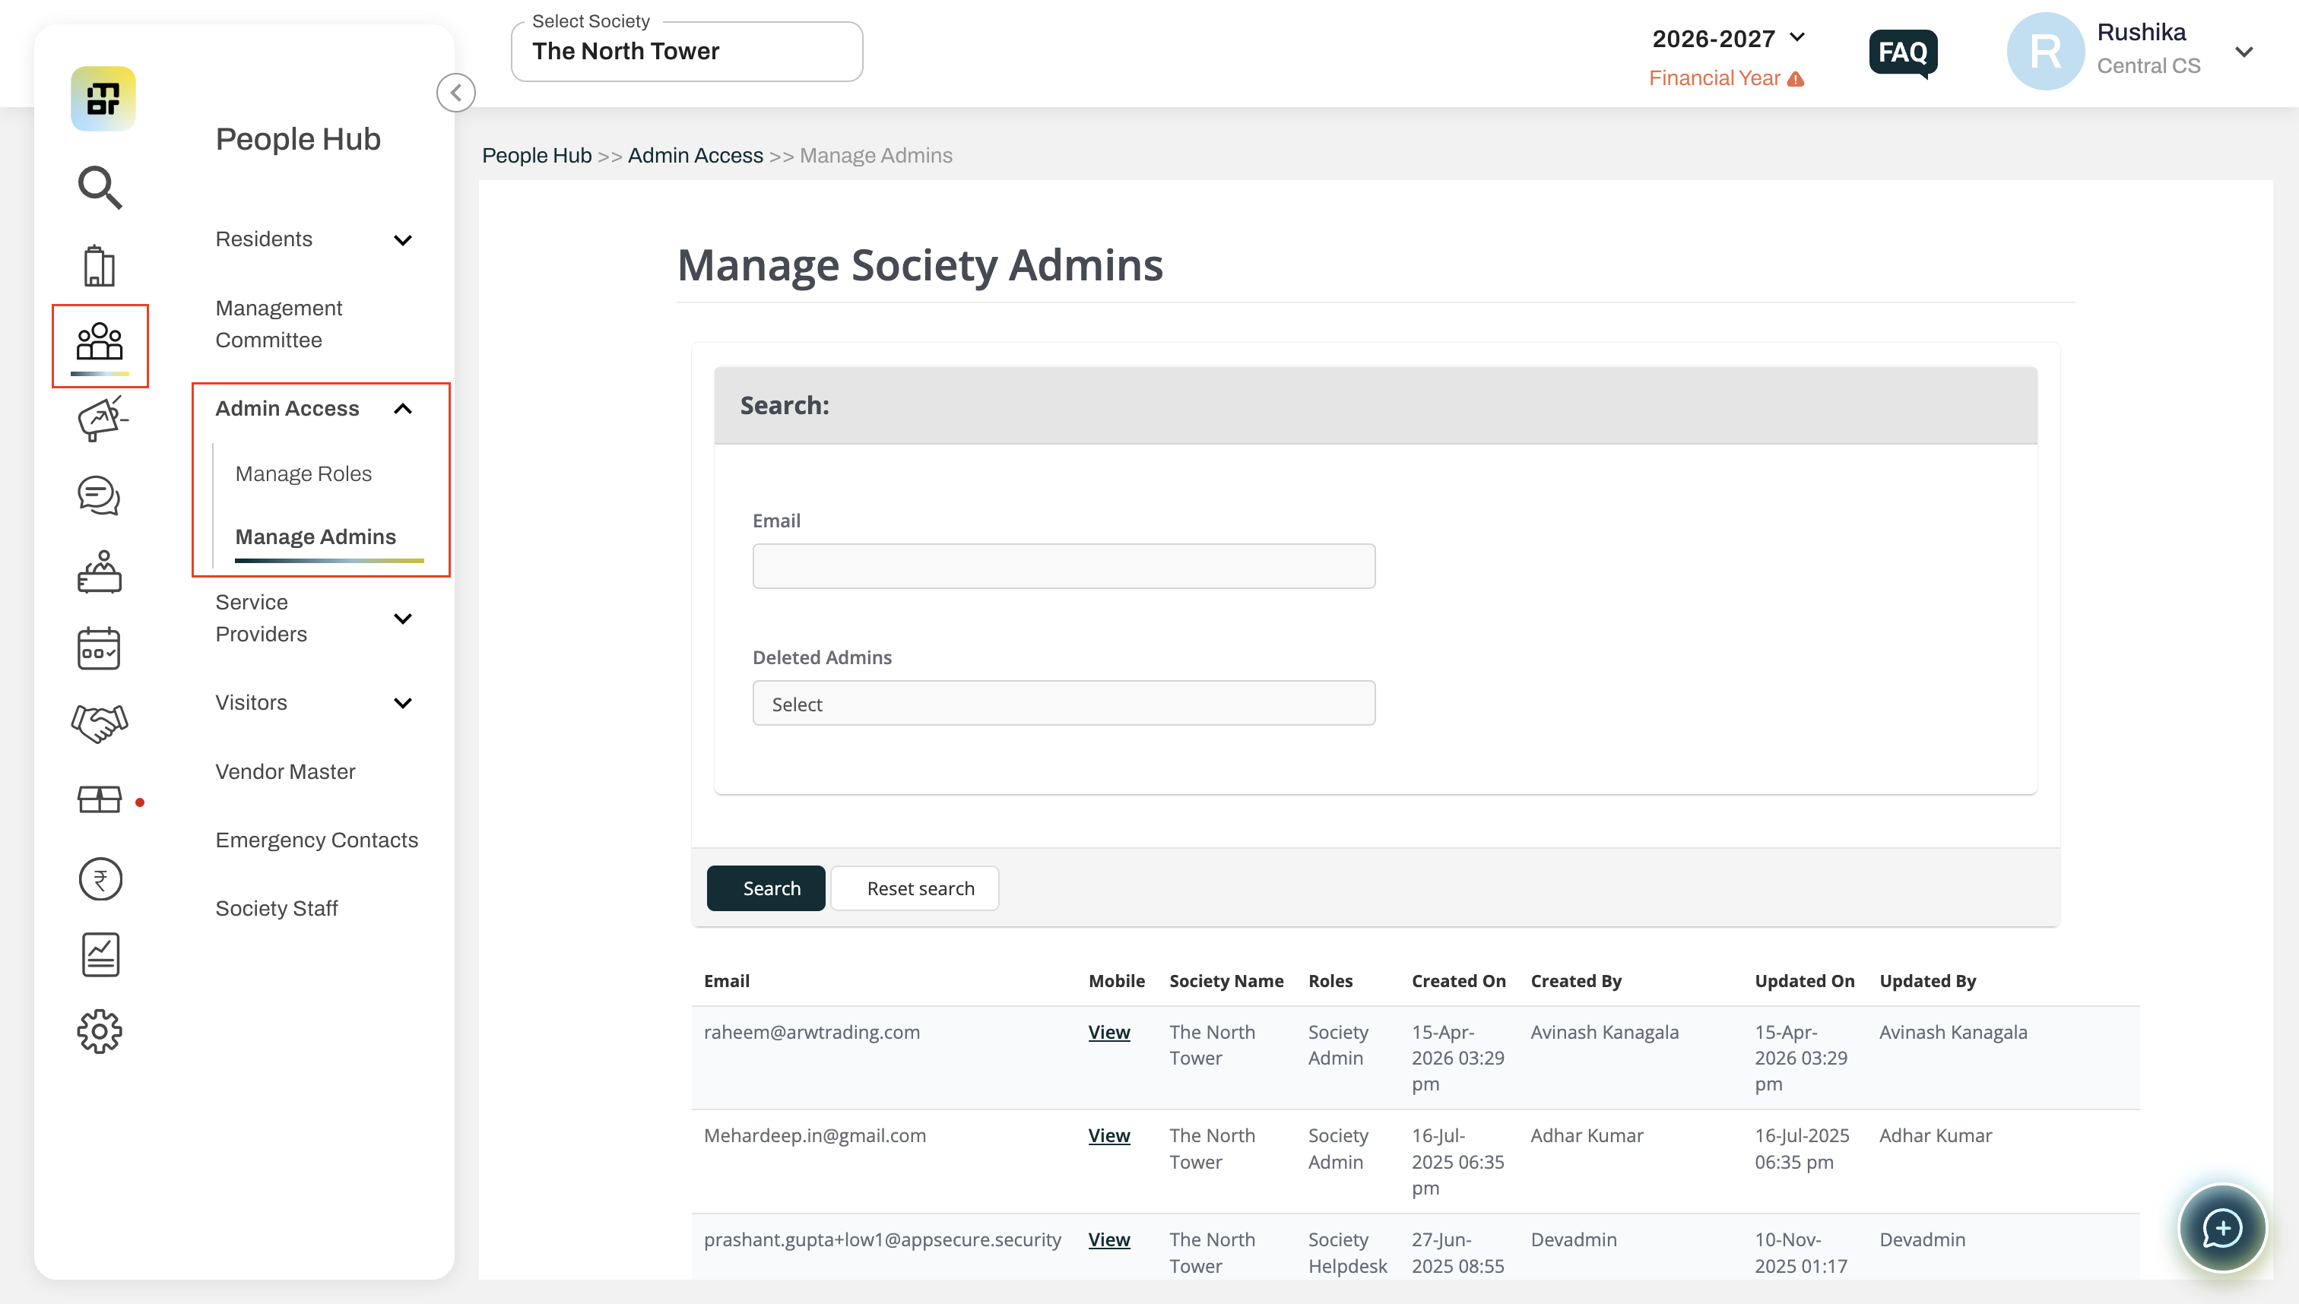
Task: Click the dark Search button
Action: [x=766, y=888]
